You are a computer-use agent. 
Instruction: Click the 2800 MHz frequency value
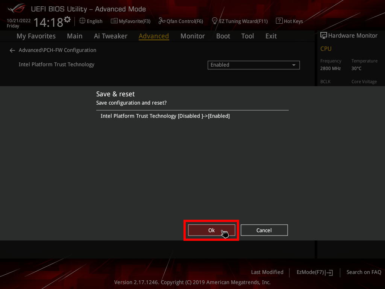coord(330,68)
